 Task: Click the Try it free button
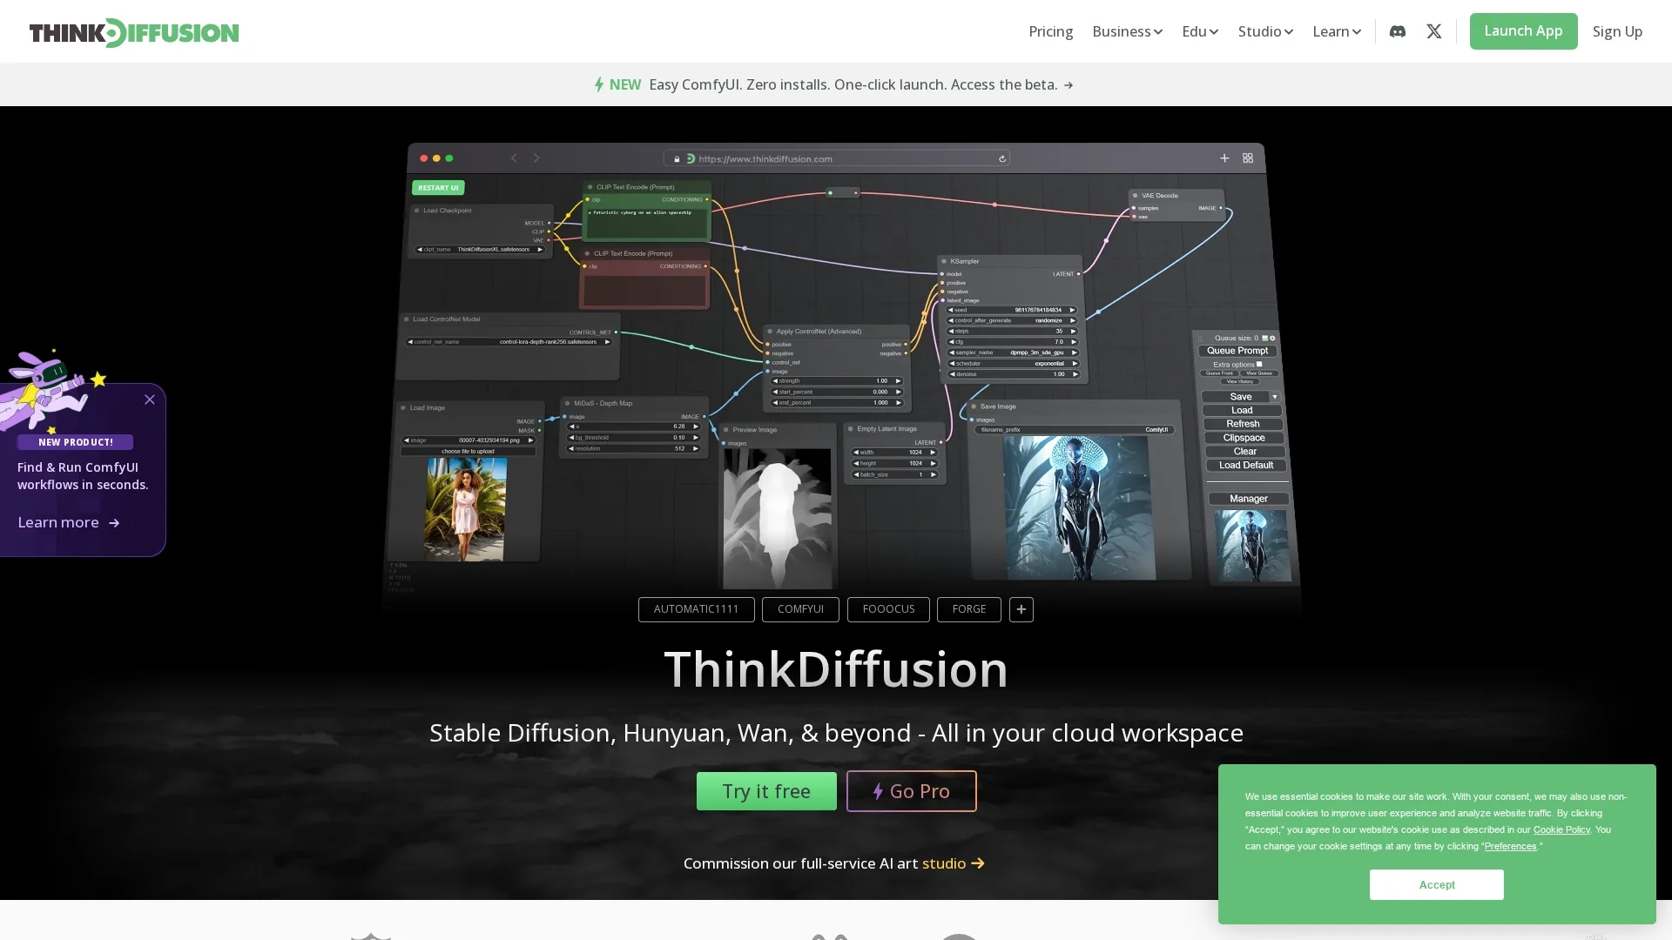(x=766, y=791)
